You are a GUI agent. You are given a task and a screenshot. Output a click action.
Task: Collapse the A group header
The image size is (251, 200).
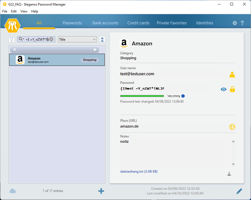coord(95,50)
